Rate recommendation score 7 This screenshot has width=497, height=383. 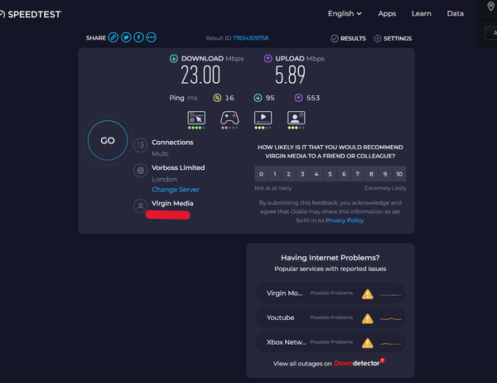pyautogui.click(x=358, y=173)
